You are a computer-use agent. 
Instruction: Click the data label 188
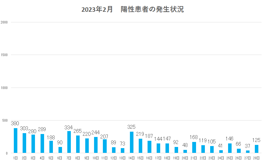[51, 137]
